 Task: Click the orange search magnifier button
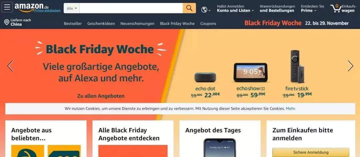pos(189,8)
